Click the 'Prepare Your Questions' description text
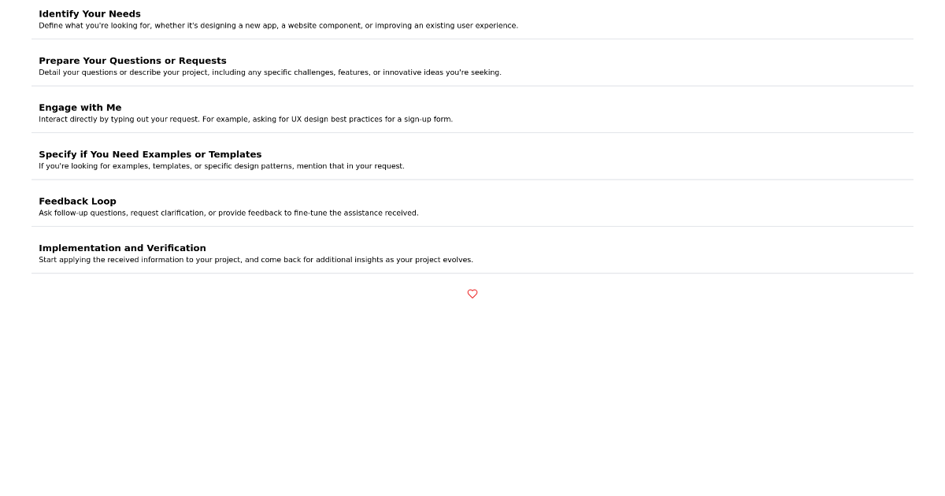Screen dimensions: 945x496 [270, 72]
